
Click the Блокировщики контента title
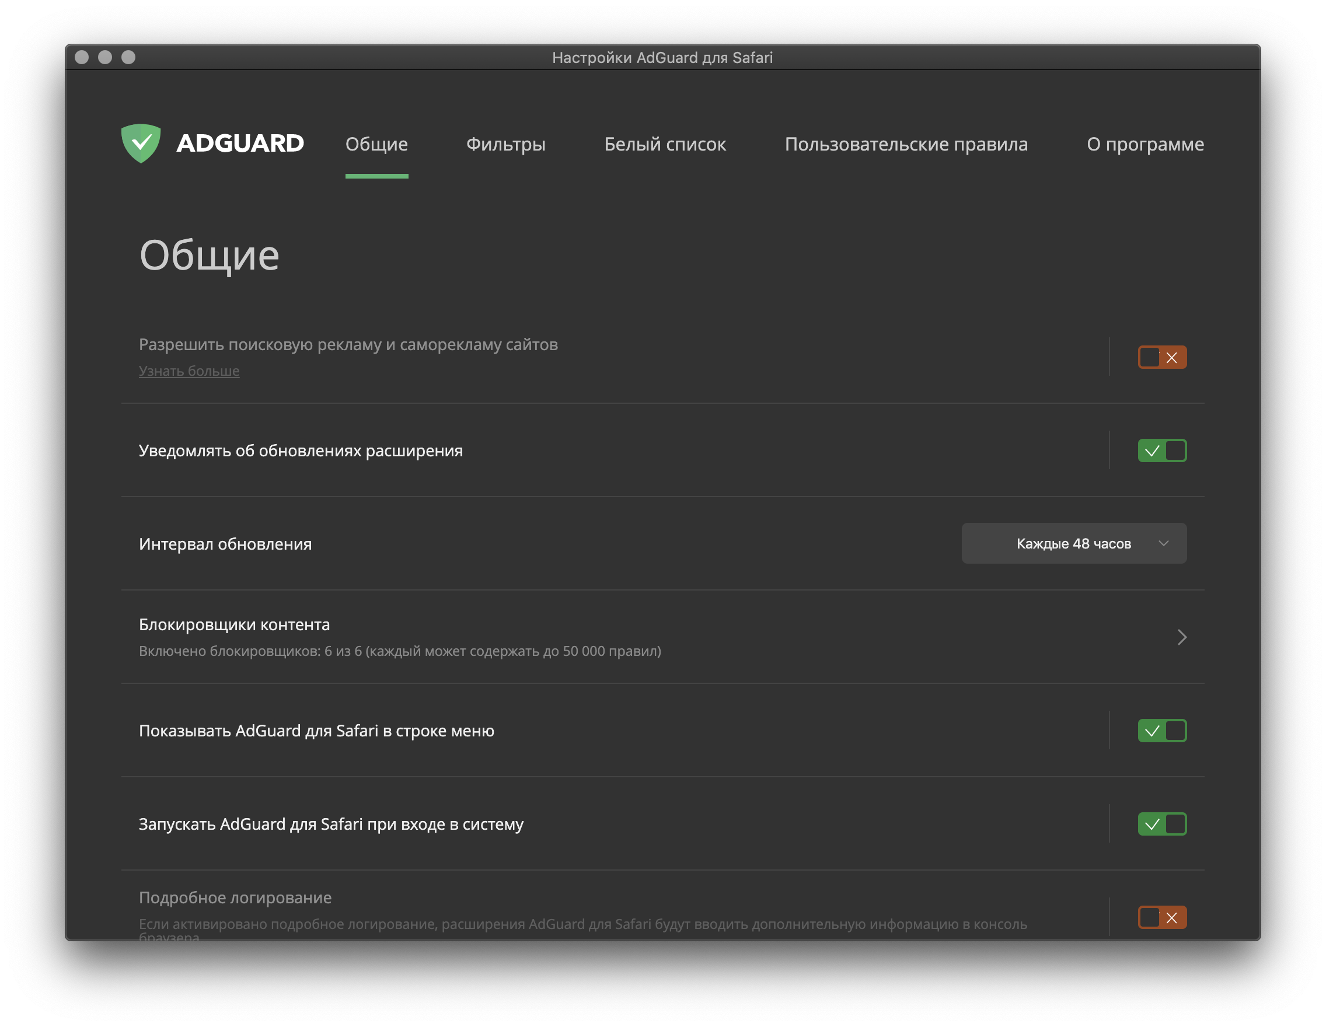(235, 624)
